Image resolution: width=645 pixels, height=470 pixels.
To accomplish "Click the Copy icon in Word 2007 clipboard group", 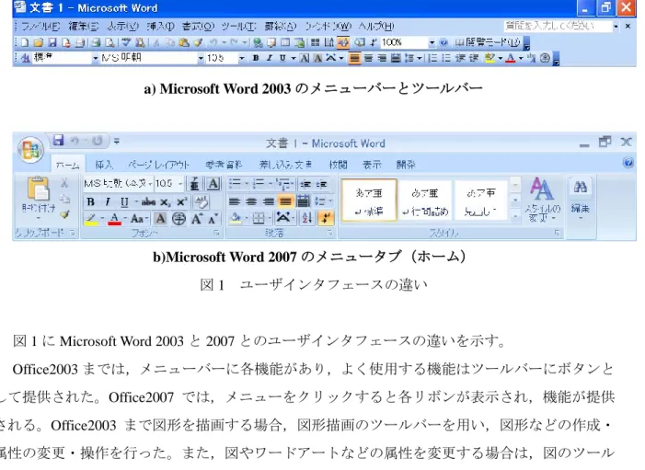I will point(64,199).
